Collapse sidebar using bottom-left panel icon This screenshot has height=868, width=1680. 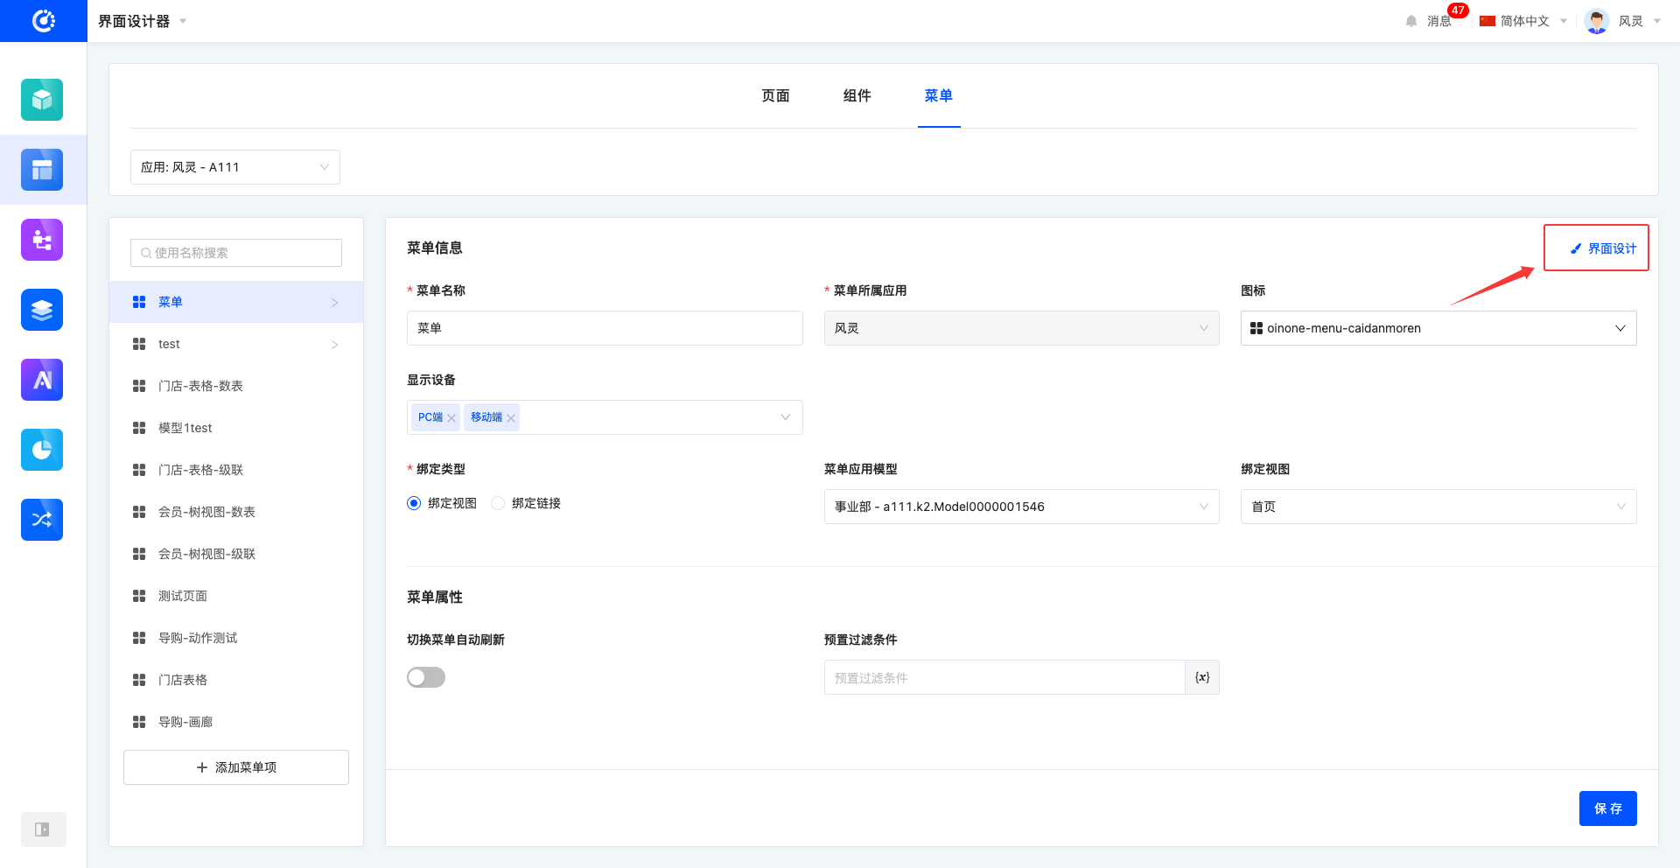(x=42, y=829)
